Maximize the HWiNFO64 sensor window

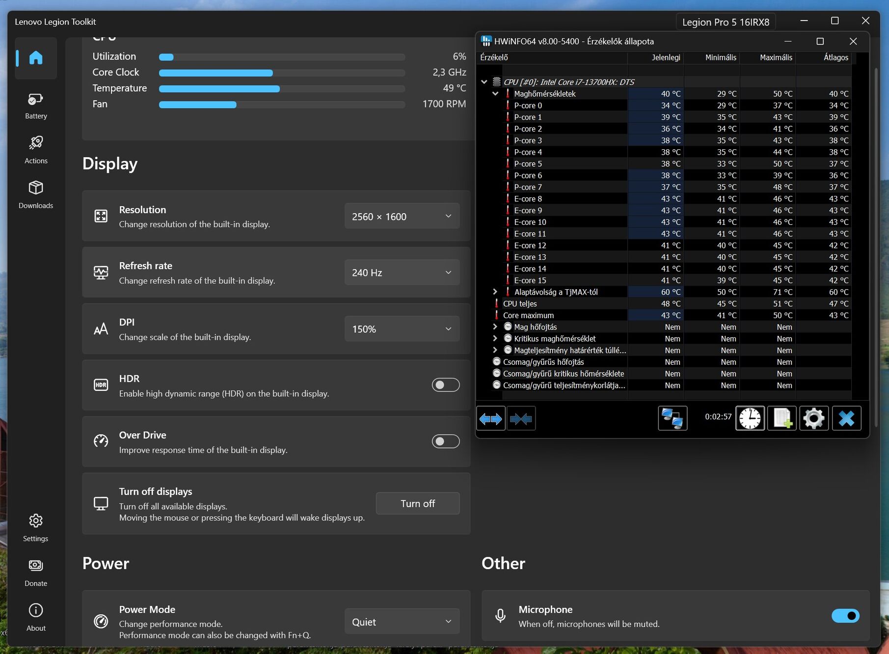(x=820, y=41)
